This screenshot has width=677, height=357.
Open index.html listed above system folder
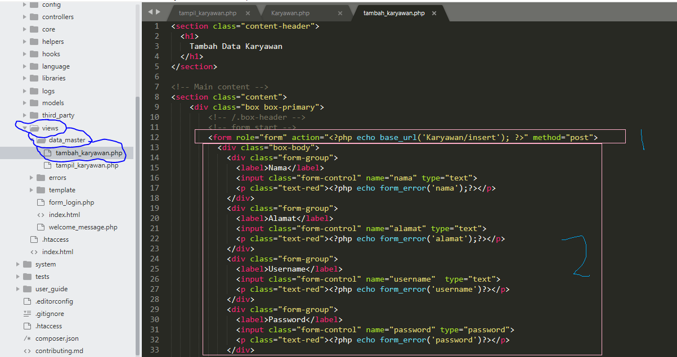(x=57, y=252)
